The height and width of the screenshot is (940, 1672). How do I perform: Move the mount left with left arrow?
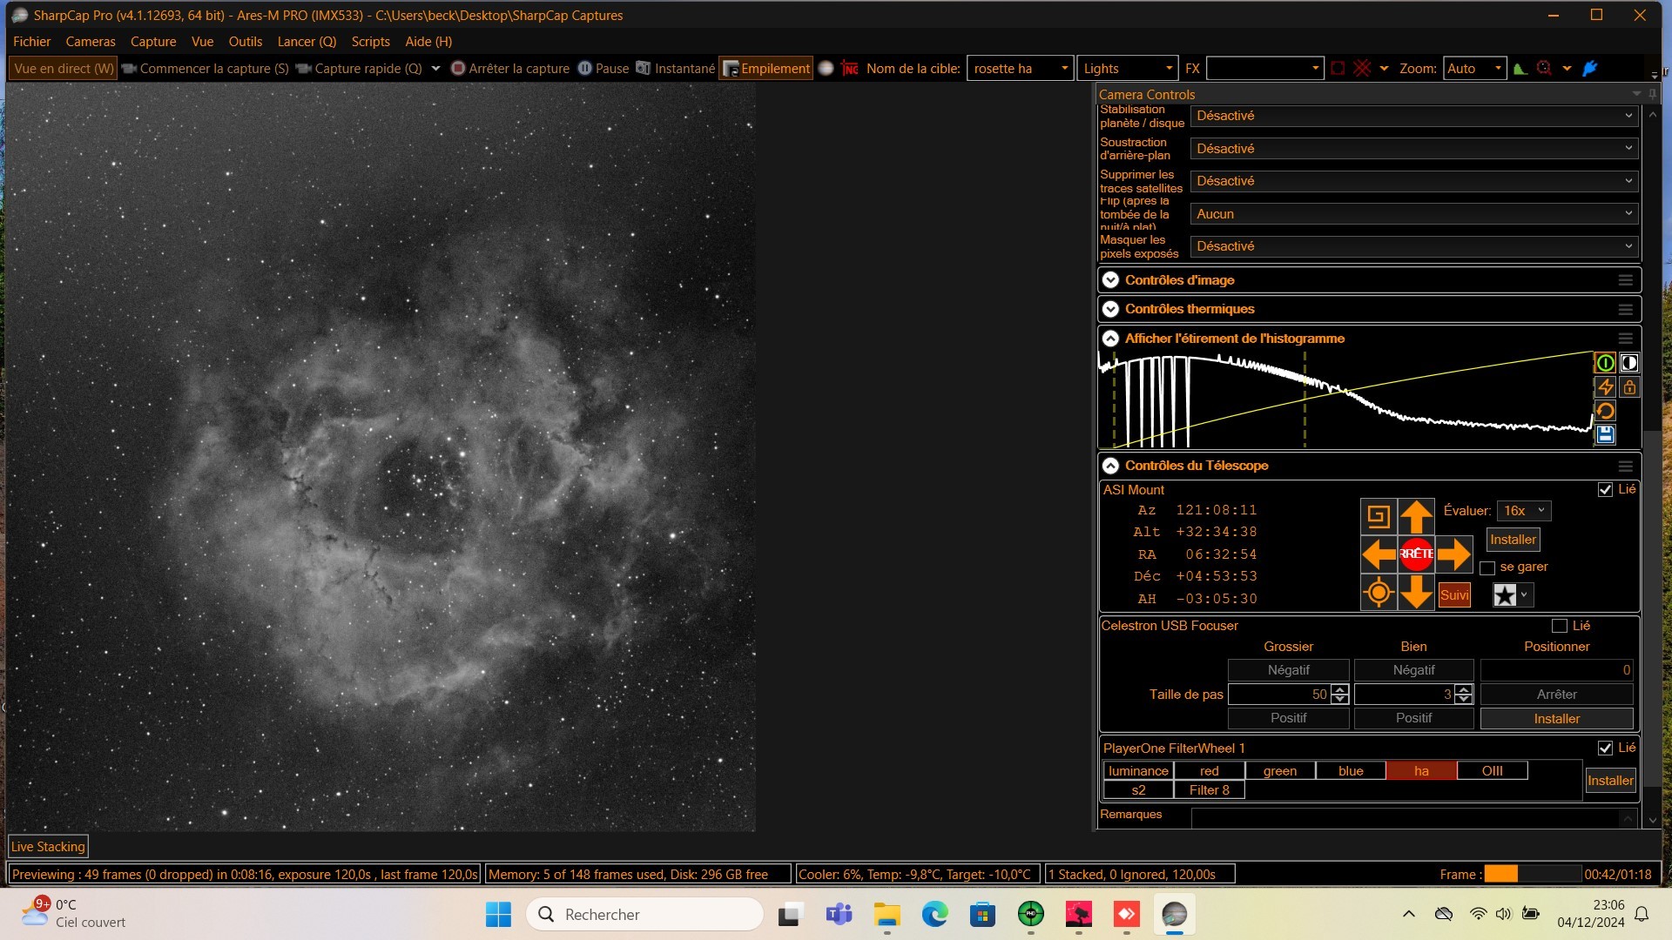point(1379,554)
